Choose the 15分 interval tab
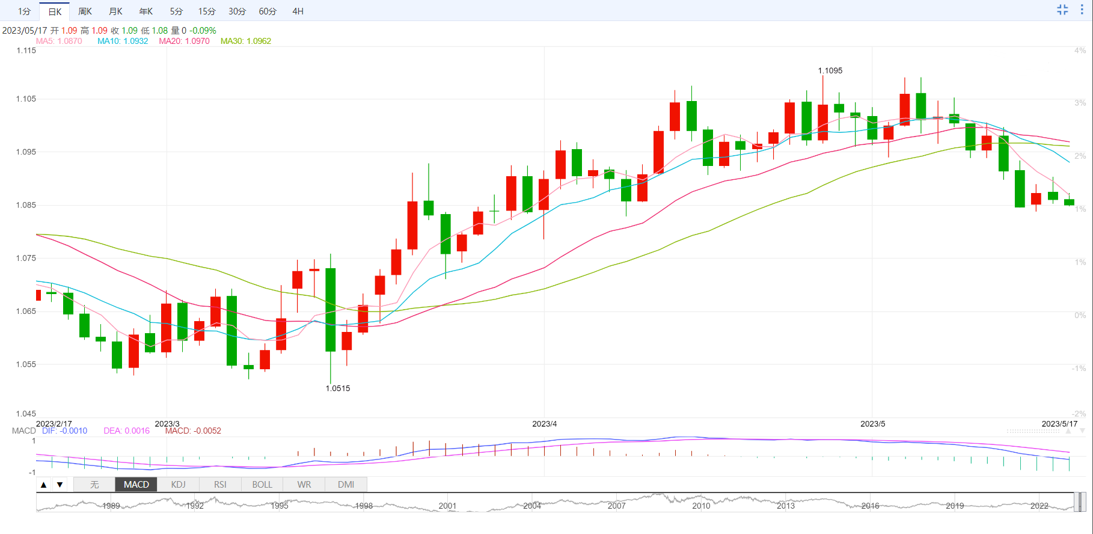Image resolution: width=1093 pixels, height=534 pixels. 207,11
